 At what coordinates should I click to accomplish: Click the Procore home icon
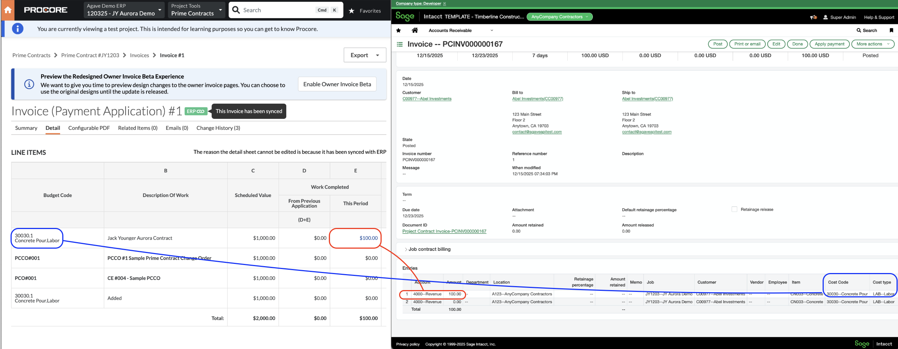click(x=7, y=10)
